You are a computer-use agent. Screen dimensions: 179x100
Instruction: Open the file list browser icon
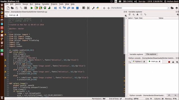(25, 8)
